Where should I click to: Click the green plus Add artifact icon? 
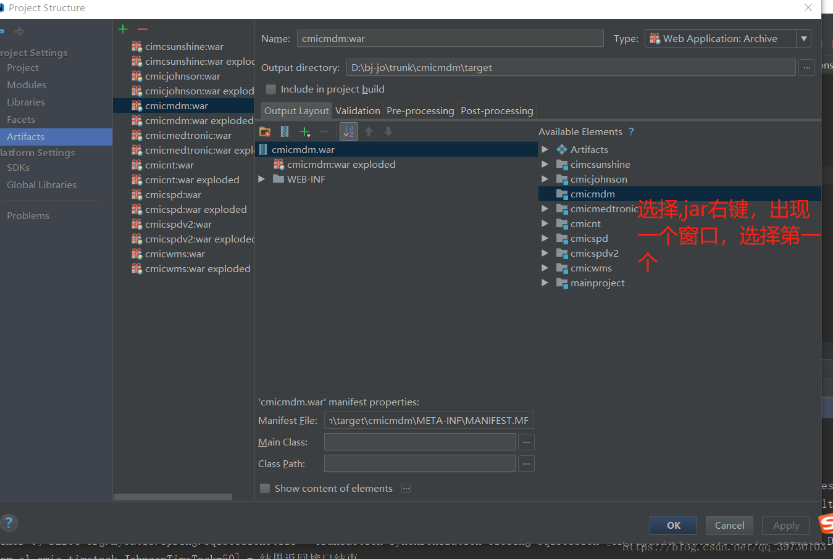coord(123,29)
